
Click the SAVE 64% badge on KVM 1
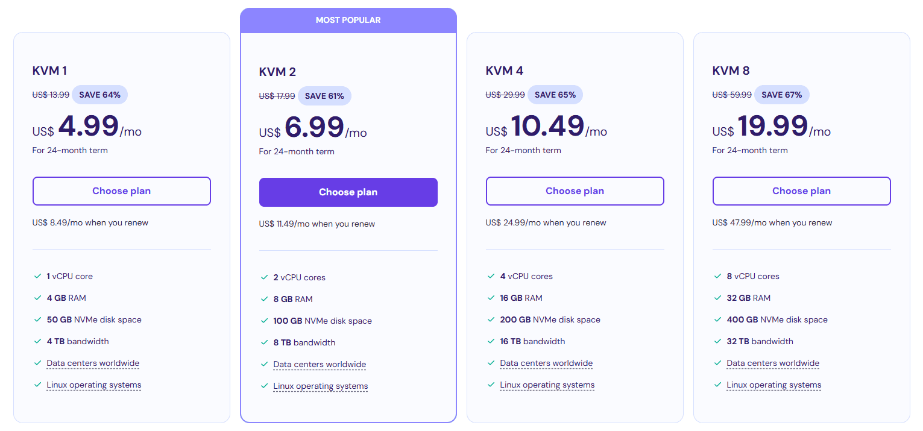100,95
